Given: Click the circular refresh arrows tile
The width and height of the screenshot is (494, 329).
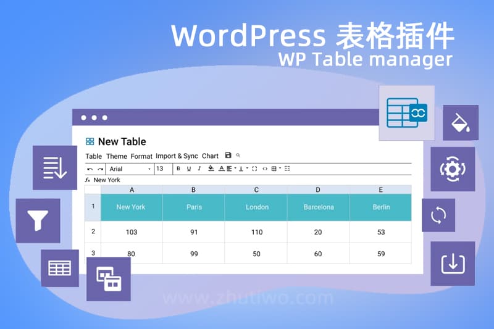Looking at the screenshot, I should pyautogui.click(x=438, y=215).
